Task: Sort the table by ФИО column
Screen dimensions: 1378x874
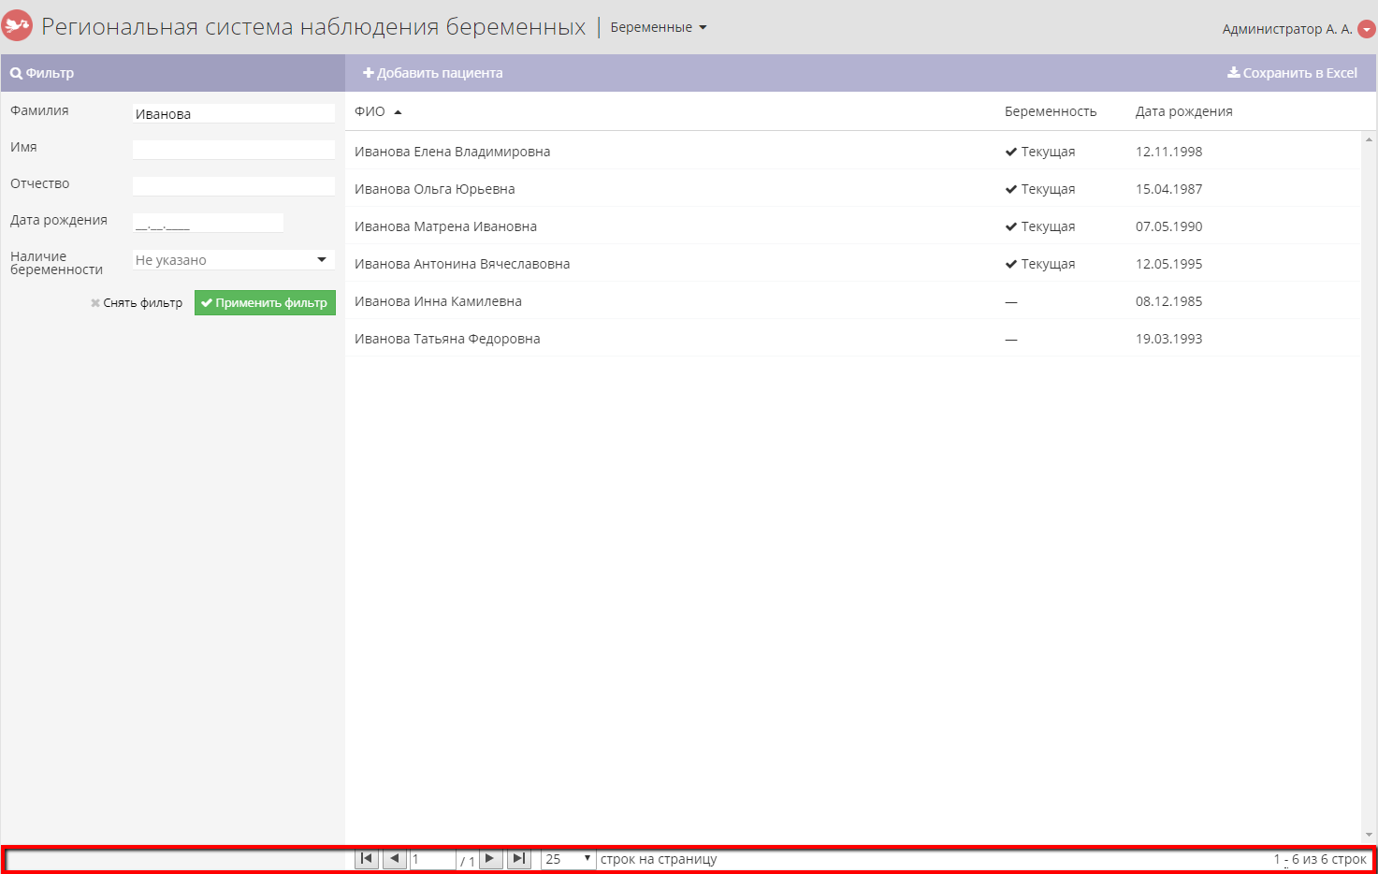Action: [x=378, y=111]
